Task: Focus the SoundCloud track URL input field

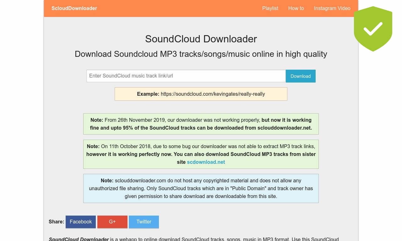Action: [186, 76]
